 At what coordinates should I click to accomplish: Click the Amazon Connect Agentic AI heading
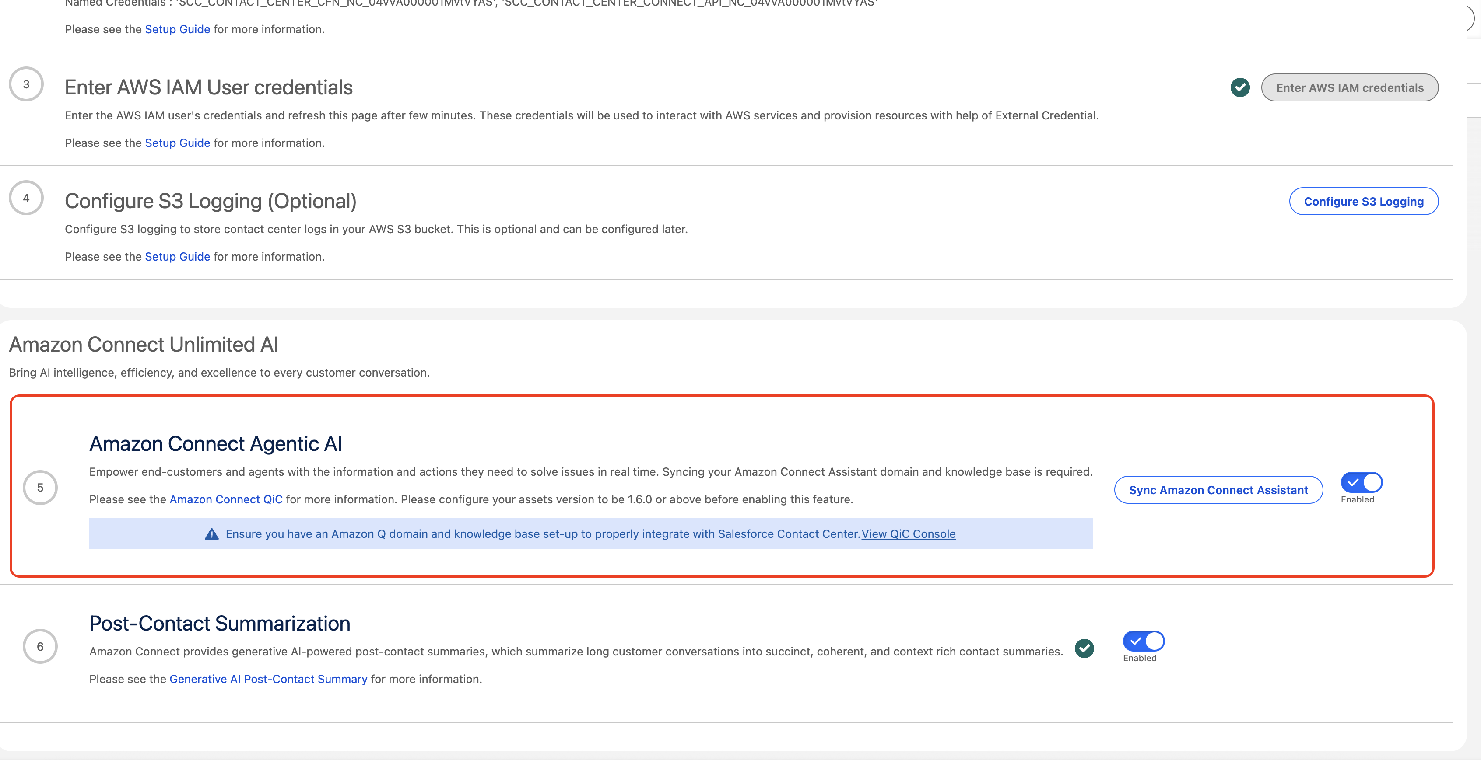tap(216, 443)
